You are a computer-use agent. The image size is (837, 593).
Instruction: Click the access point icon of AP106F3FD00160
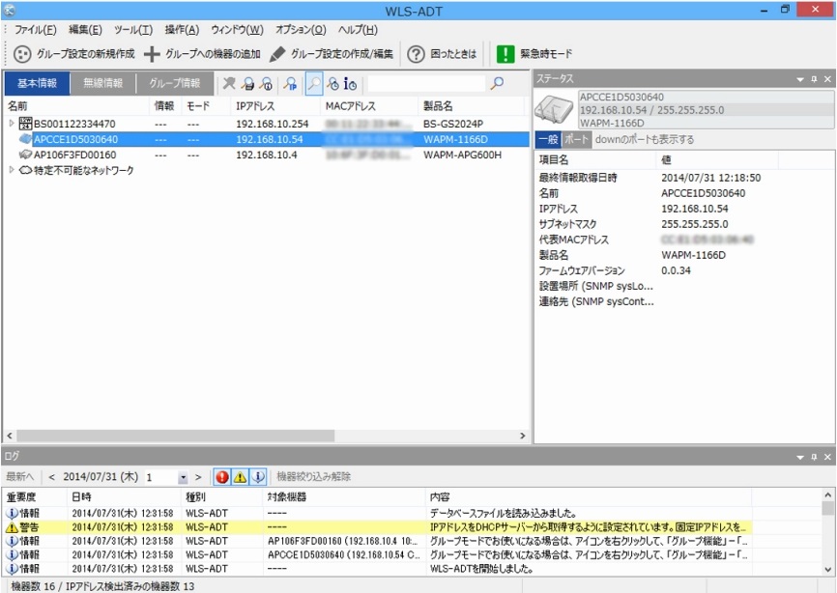point(25,155)
